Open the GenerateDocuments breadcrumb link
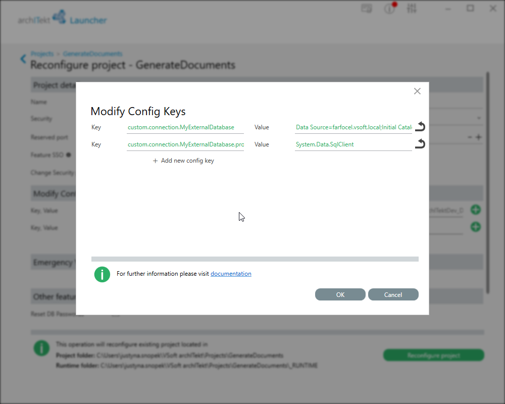505x404 pixels. coord(92,54)
